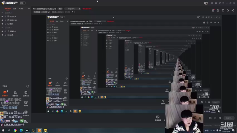Click the gift box icon with red dot
The height and width of the screenshot is (133, 237).
click(x=213, y=10)
